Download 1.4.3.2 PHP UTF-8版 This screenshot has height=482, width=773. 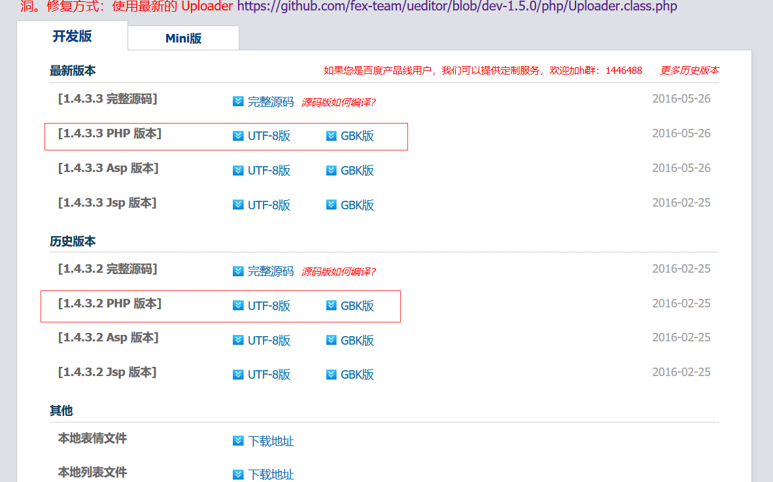[x=269, y=305]
